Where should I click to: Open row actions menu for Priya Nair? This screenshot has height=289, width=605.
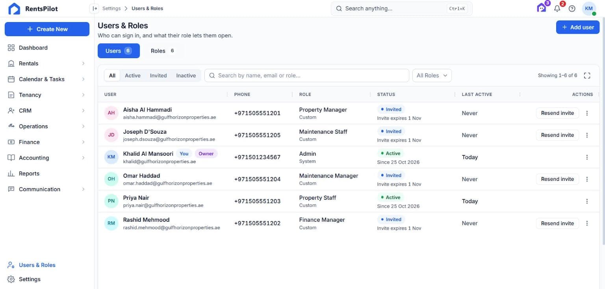[587, 201]
